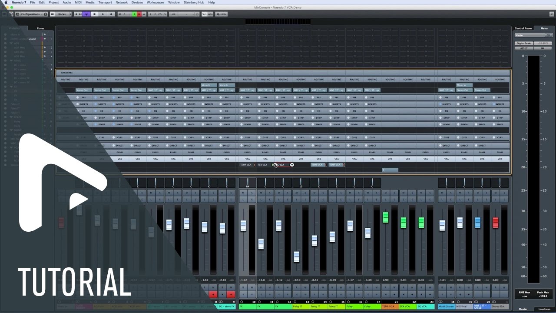
Task: Click the R4 pan control on channel 10
Action: coord(248,183)
